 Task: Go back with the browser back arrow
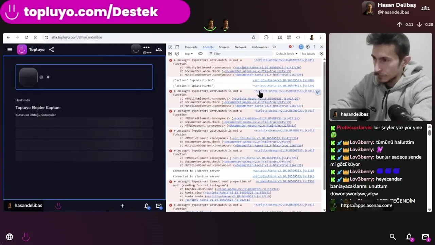pyautogui.click(x=8, y=37)
